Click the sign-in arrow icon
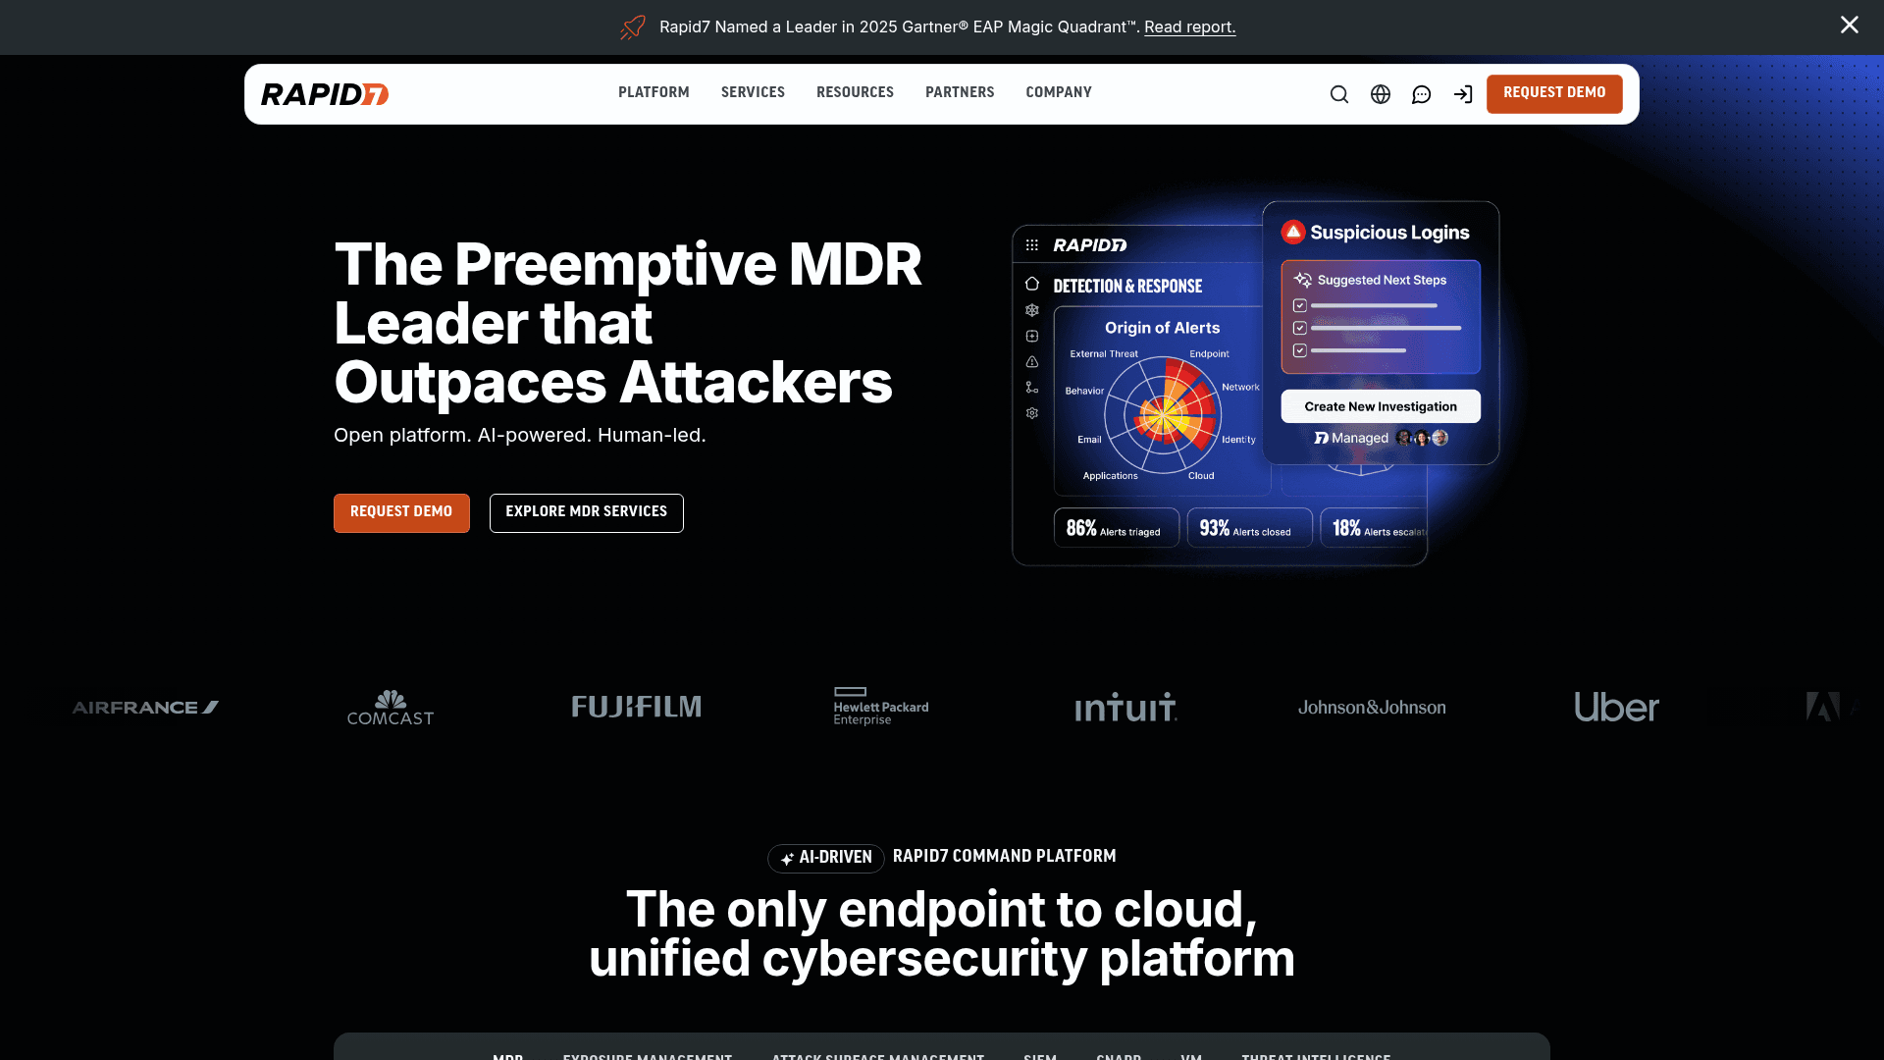Image resolution: width=1884 pixels, height=1060 pixels. point(1463,94)
